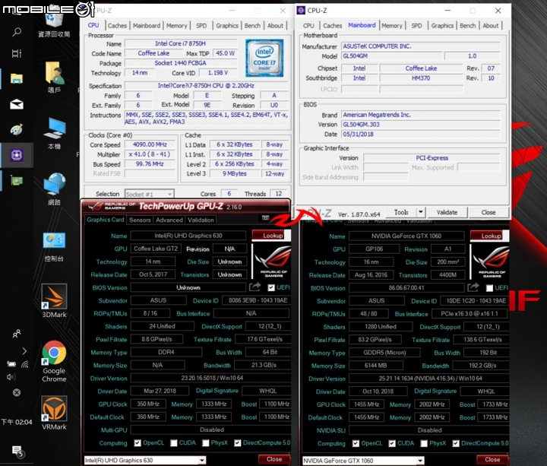
Task: Click Close button in NVIDIA GPU-Z window
Action: (x=492, y=460)
